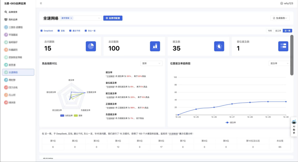This screenshot has width=298, height=162.
Task: Open the AI 助手 floating assistant
Action: pos(294,127)
